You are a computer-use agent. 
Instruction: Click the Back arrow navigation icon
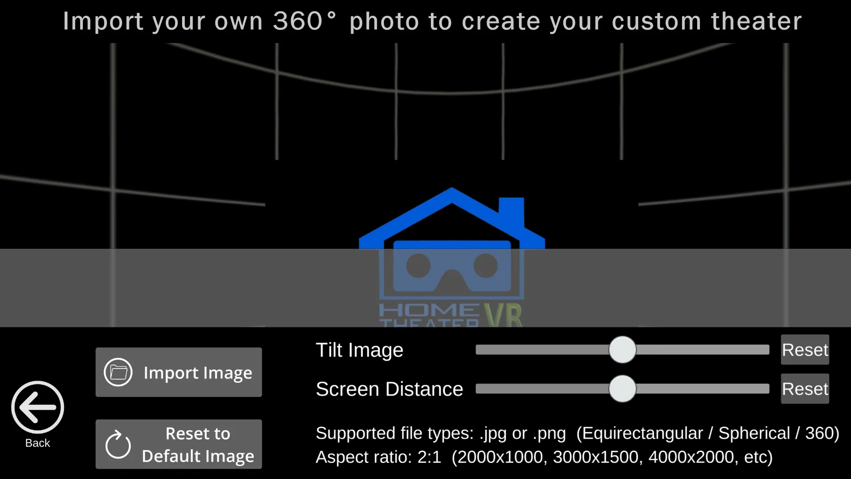click(x=37, y=408)
